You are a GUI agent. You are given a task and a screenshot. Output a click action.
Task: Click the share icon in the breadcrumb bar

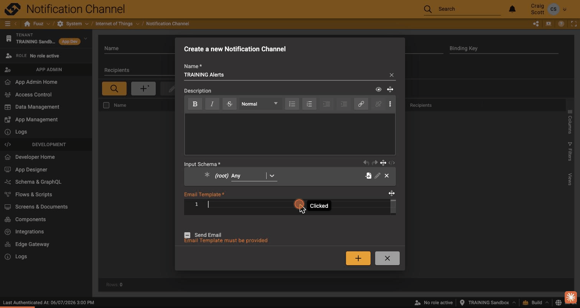pos(536,24)
